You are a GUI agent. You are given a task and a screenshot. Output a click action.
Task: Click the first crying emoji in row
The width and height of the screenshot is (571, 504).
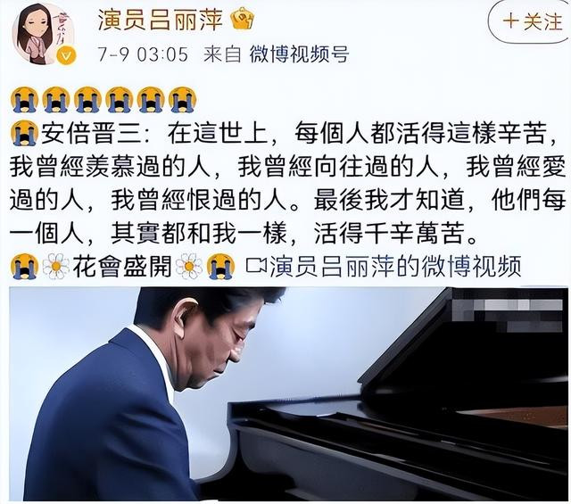coord(24,99)
